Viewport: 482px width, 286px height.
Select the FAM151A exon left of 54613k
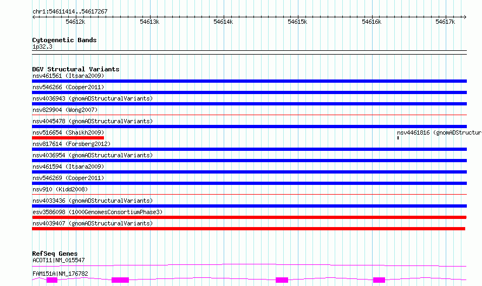(120, 280)
